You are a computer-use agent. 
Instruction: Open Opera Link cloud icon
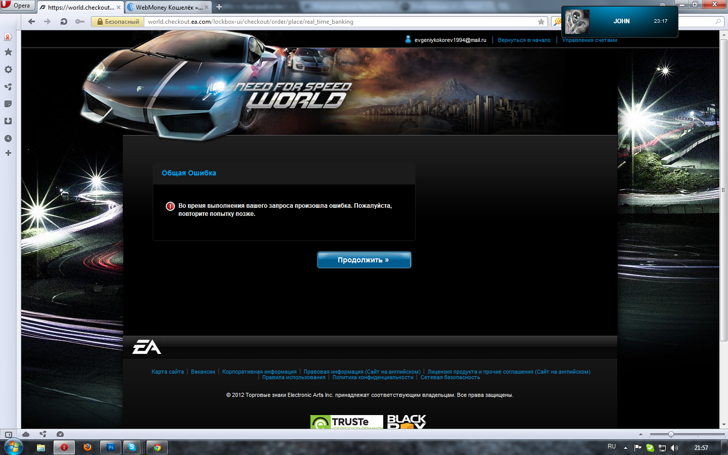[26, 434]
